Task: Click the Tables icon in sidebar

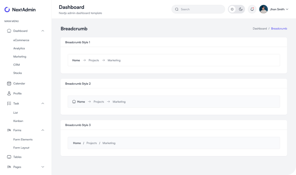Action: (x=9, y=157)
